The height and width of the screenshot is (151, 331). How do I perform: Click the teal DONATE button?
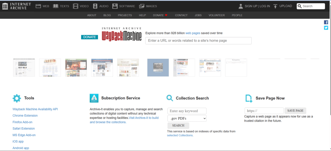click(90, 37)
